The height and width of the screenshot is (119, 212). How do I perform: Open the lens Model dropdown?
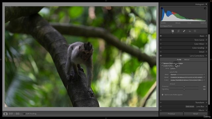[188, 77]
